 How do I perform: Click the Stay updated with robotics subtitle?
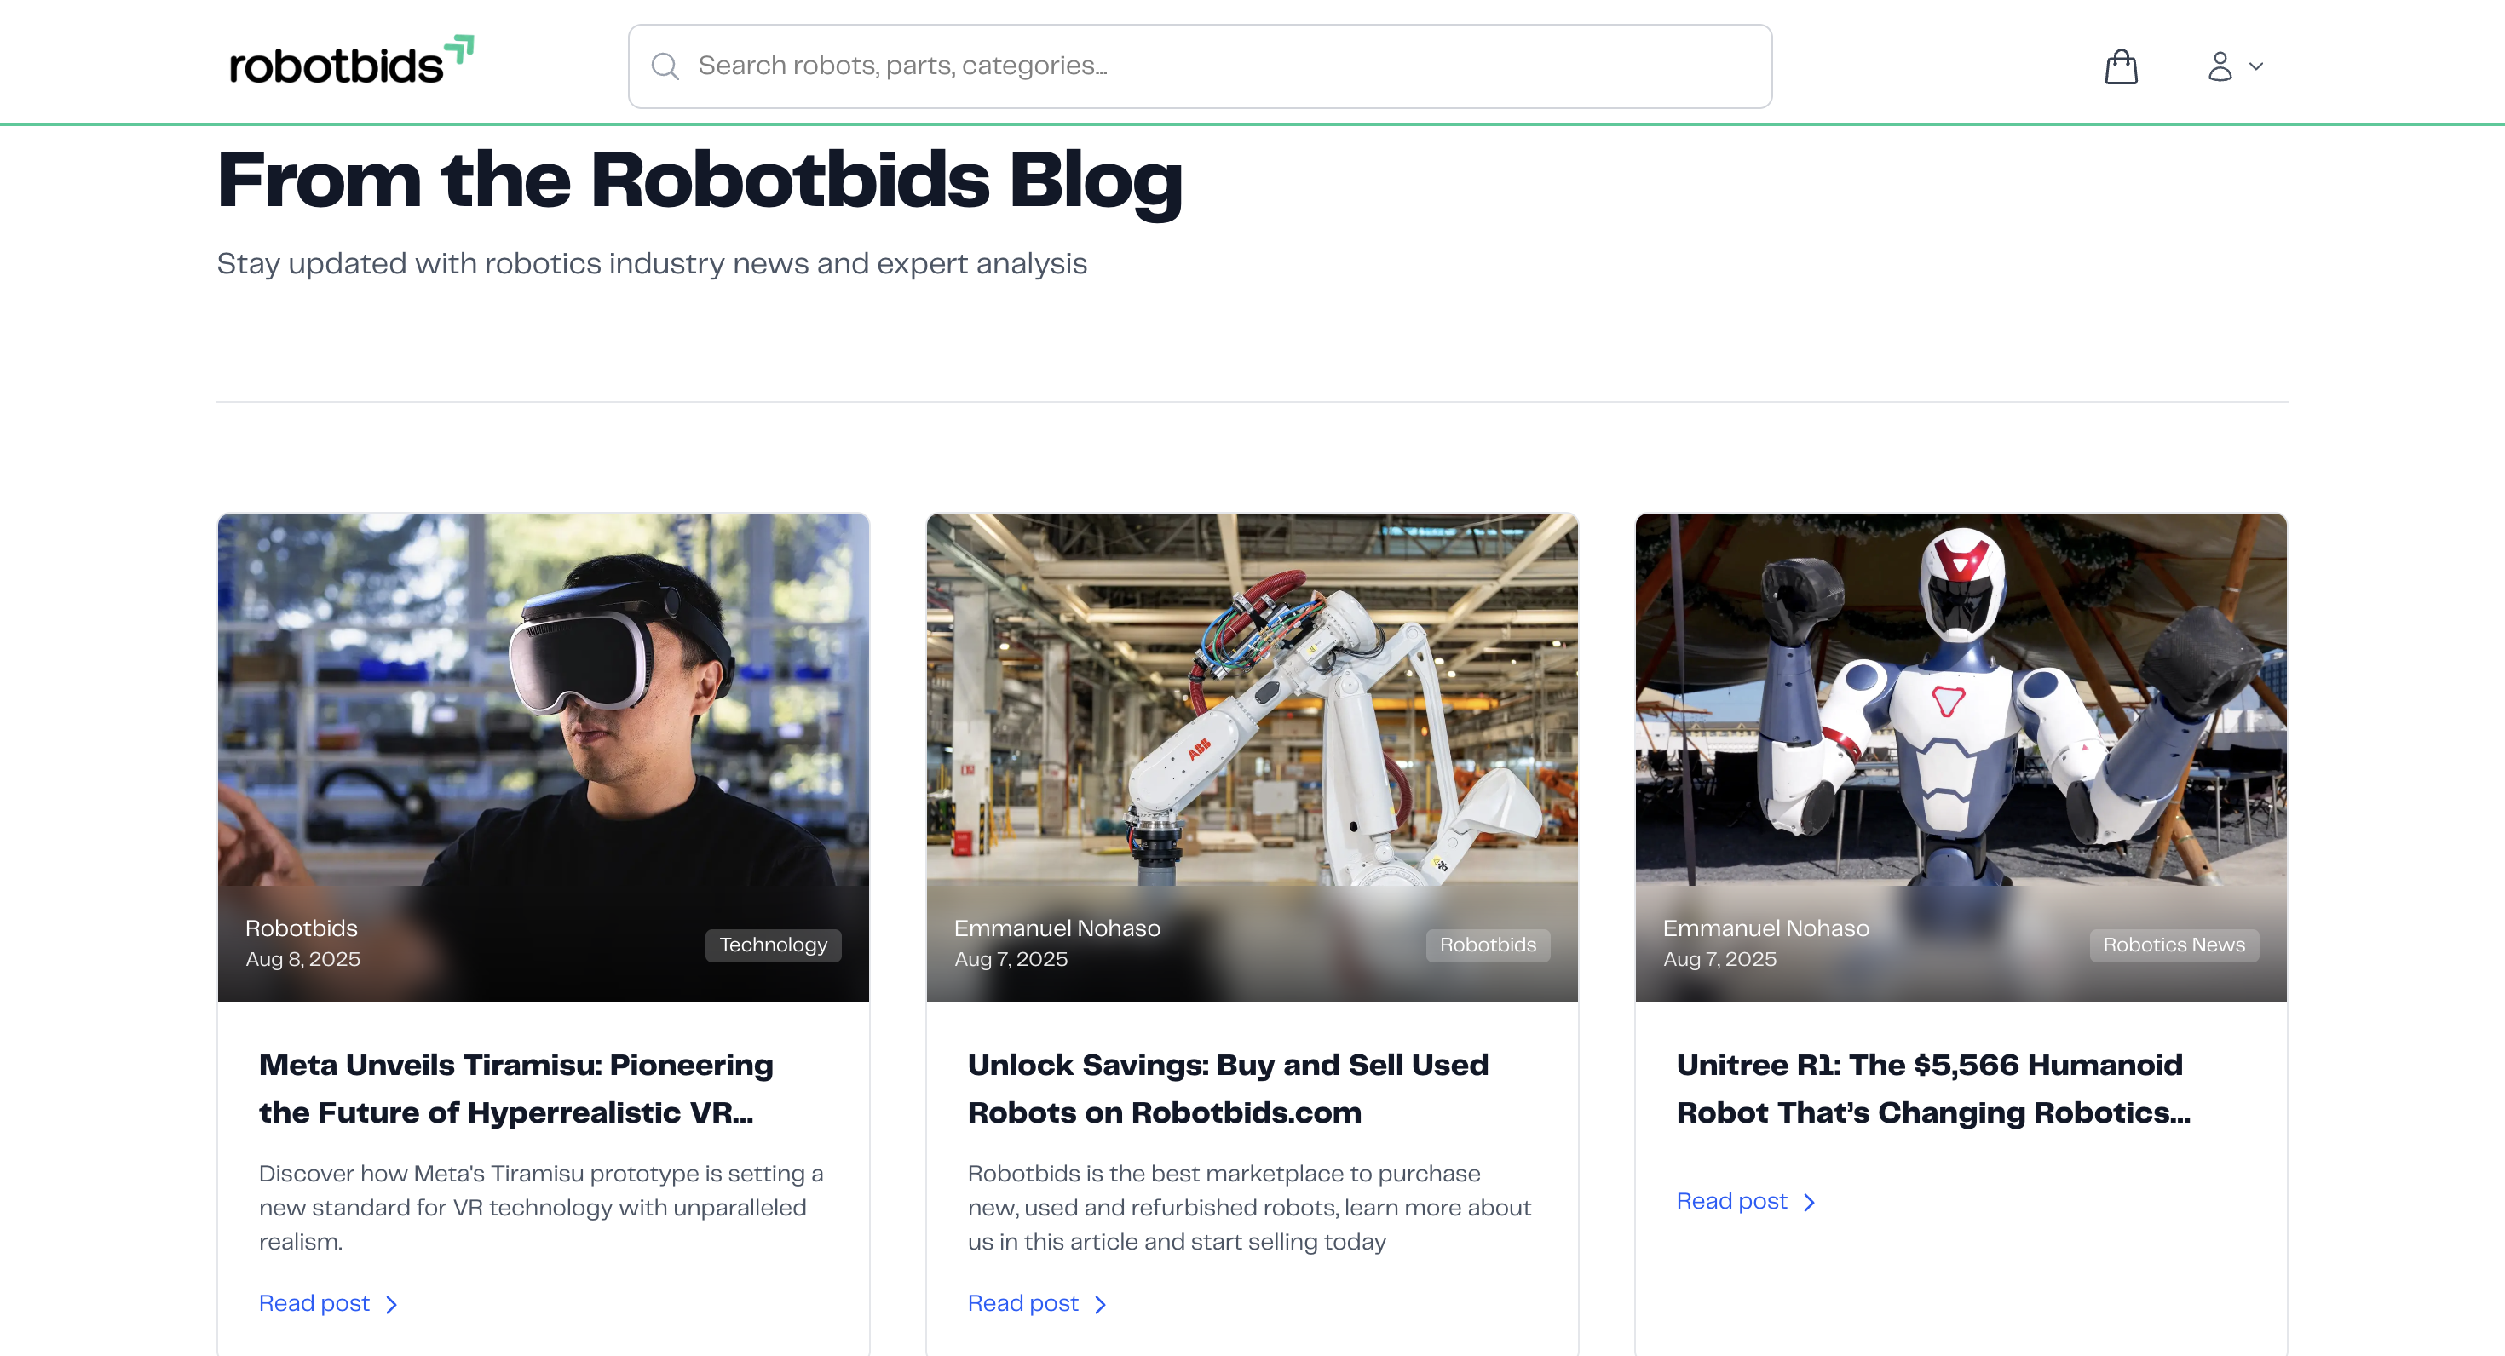coord(652,263)
